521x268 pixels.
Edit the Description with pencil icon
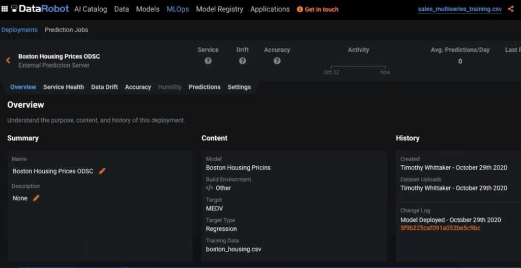[36, 198]
